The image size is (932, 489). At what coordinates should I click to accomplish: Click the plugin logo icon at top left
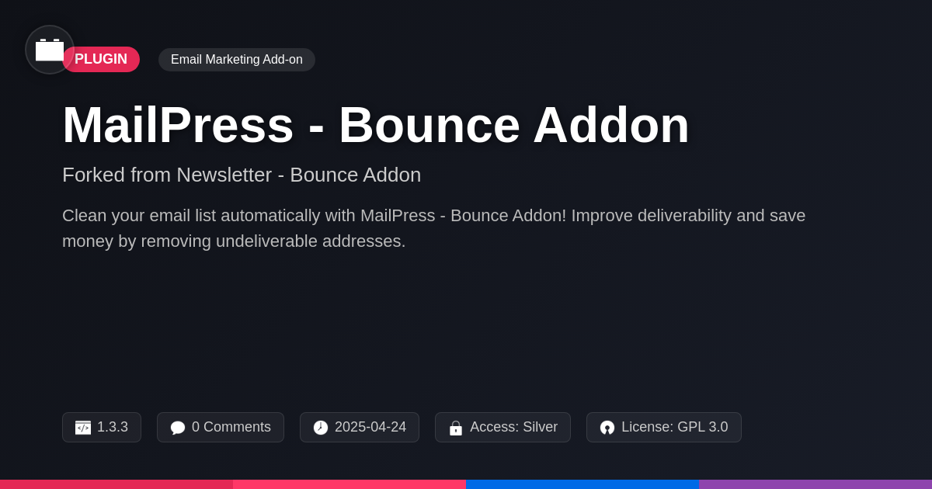[x=50, y=50]
